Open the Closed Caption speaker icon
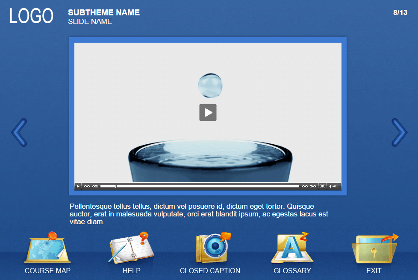 point(213,248)
